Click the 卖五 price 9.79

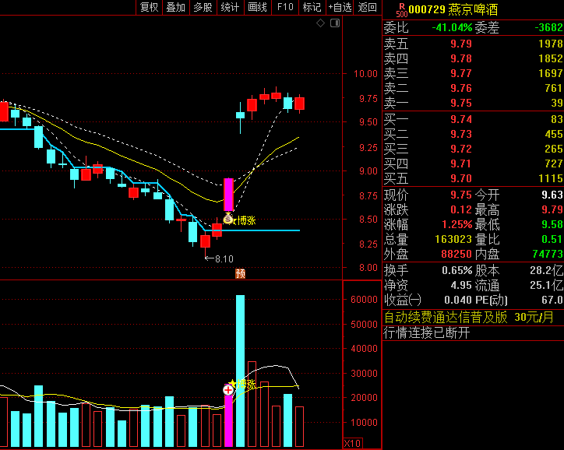461,44
